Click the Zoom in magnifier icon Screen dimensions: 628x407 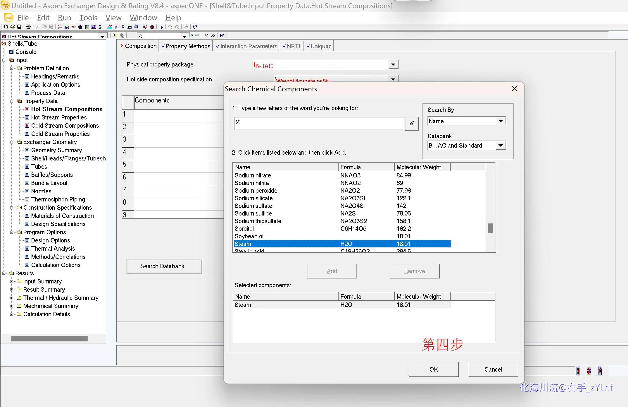pos(170,27)
